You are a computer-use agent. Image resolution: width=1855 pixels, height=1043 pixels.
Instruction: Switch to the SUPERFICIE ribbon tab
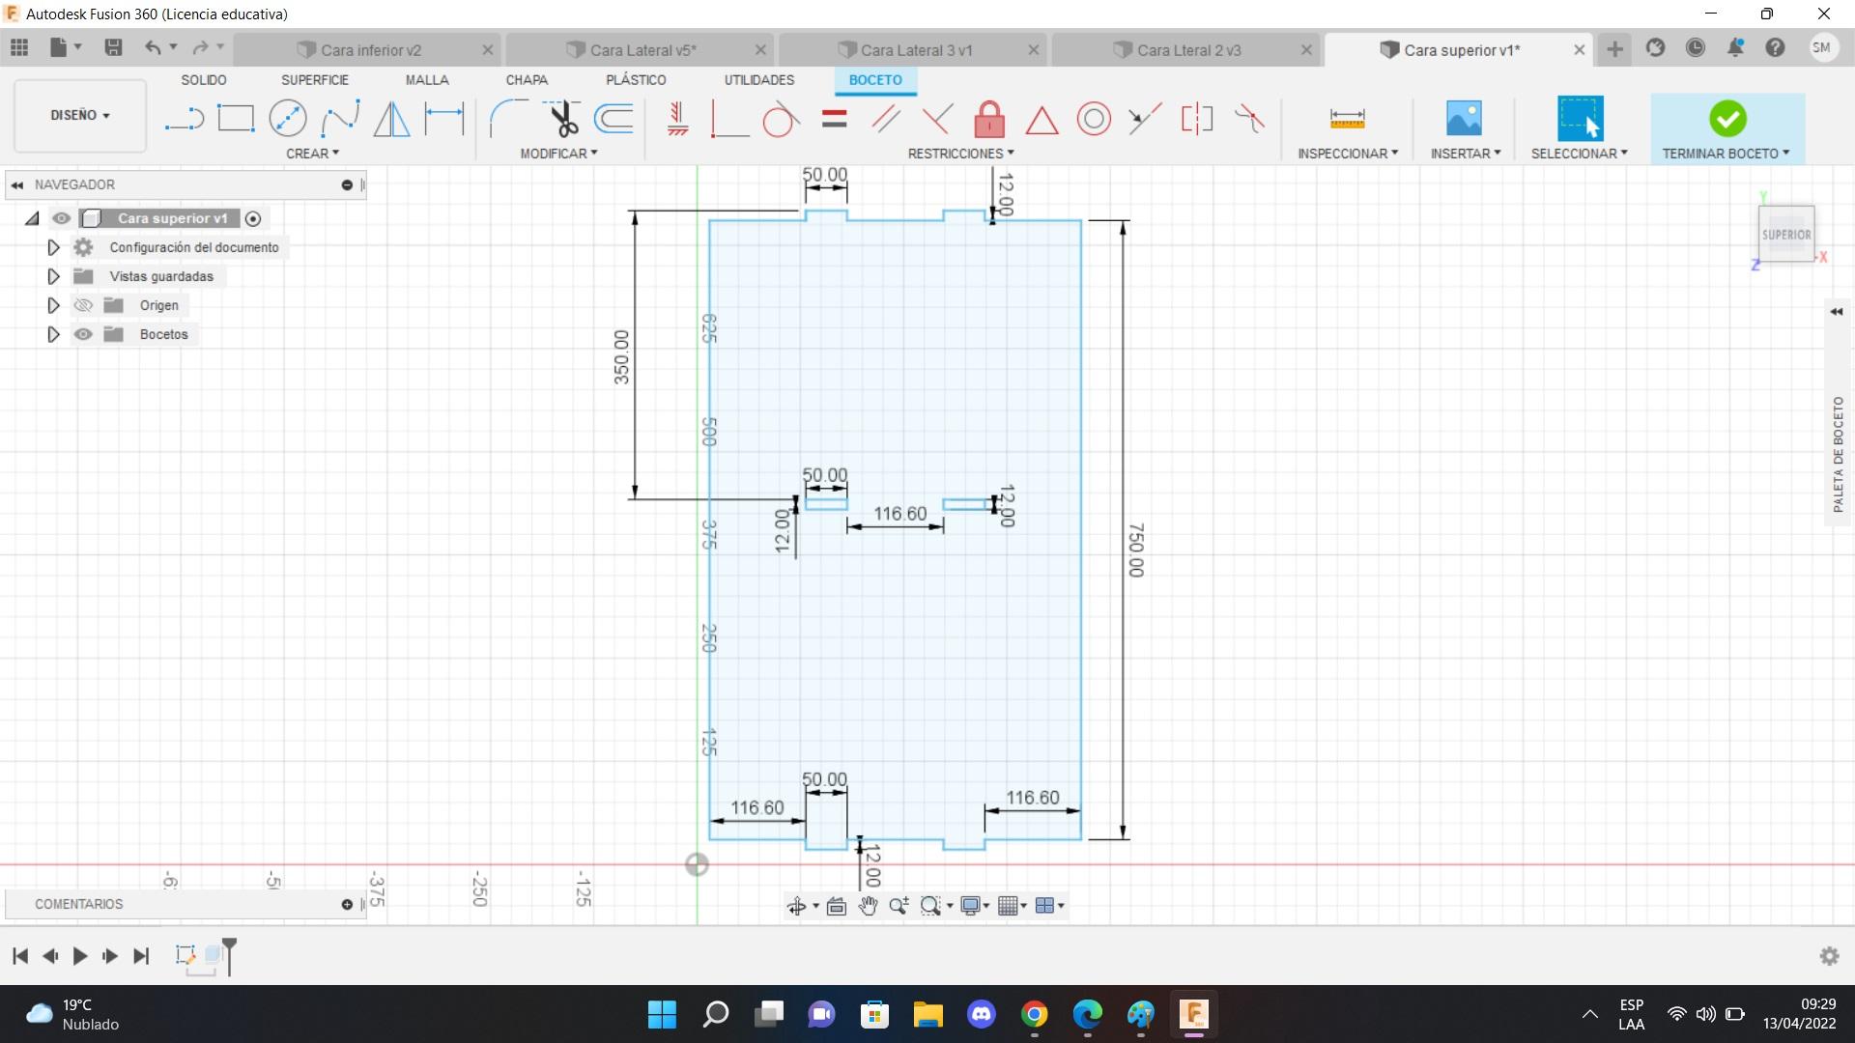coord(314,80)
